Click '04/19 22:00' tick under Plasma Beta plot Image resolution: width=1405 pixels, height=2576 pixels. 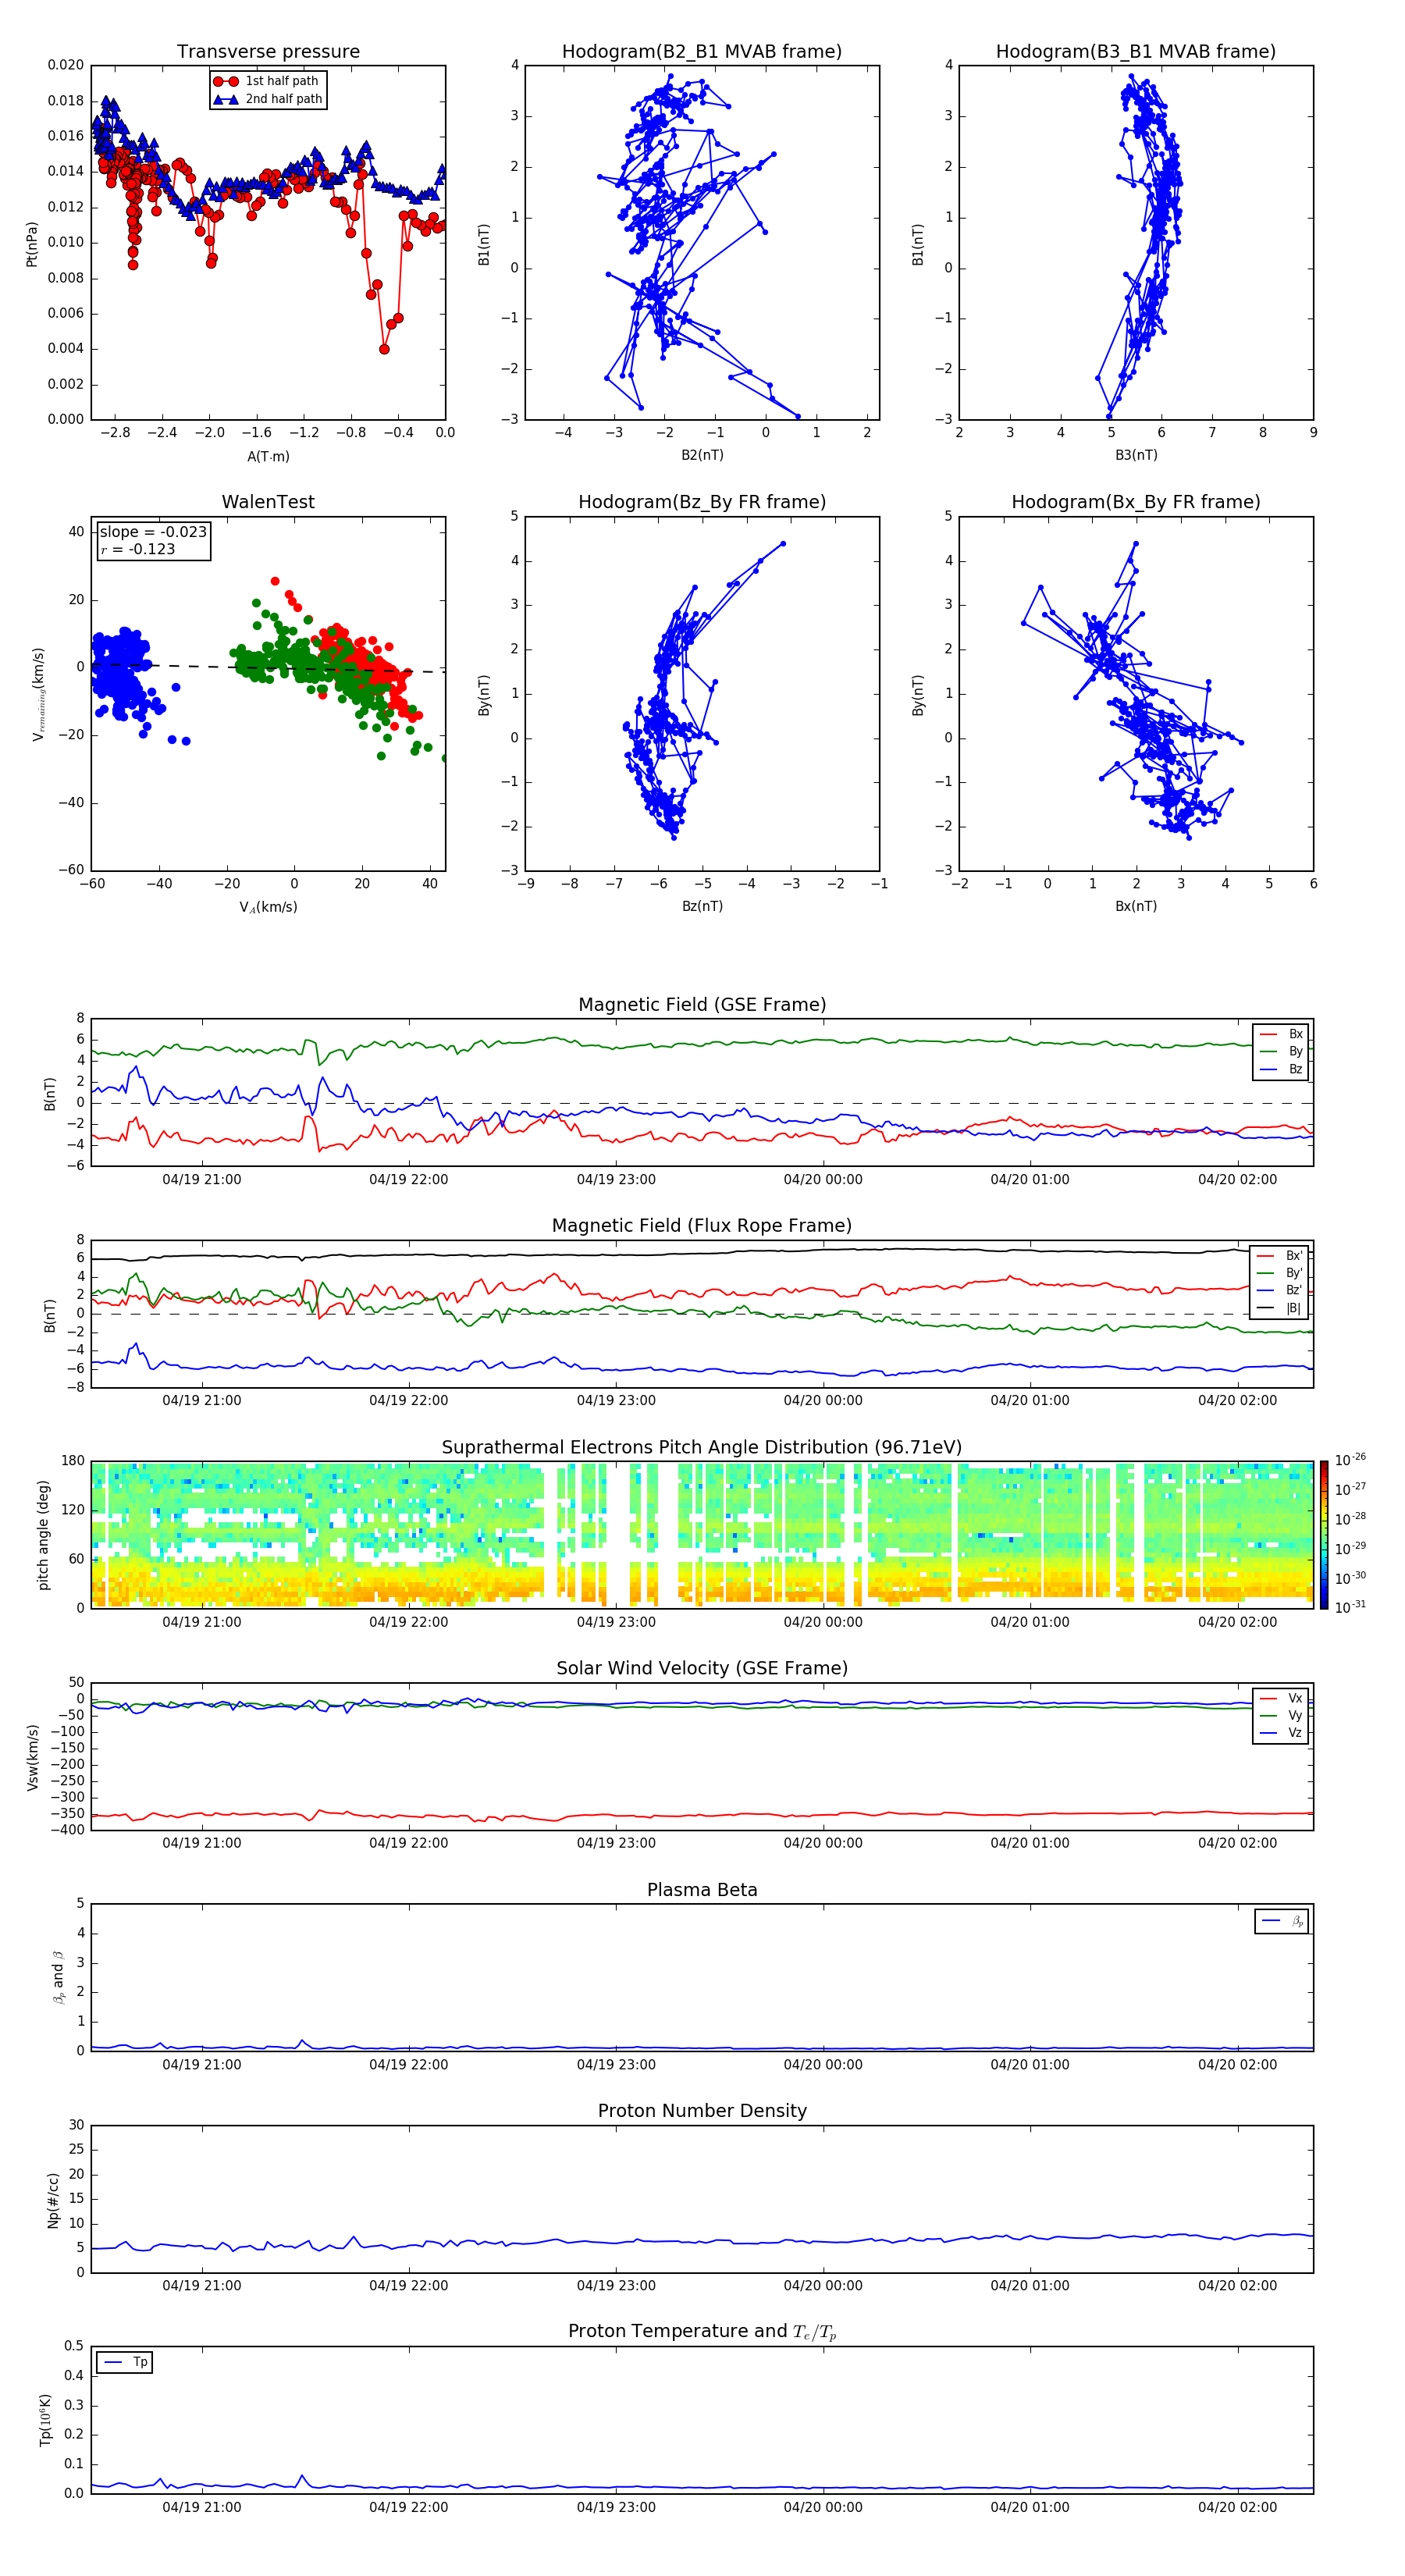(x=409, y=2064)
